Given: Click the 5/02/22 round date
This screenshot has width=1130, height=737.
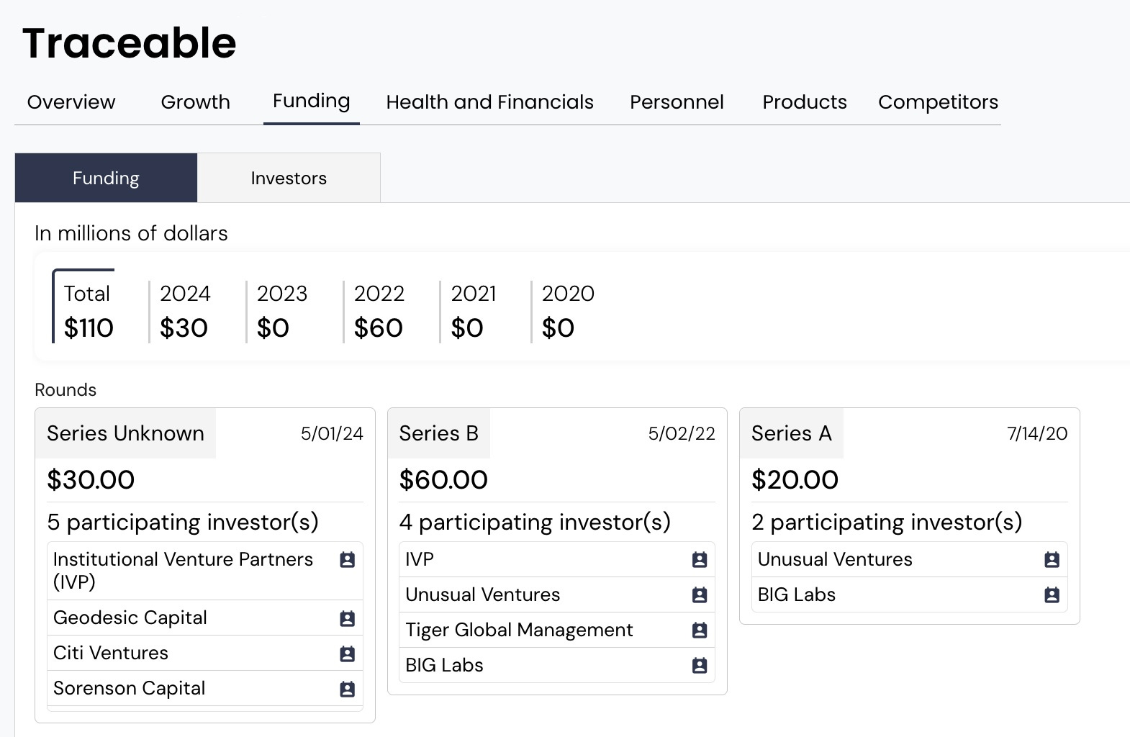Looking at the screenshot, I should (x=682, y=433).
